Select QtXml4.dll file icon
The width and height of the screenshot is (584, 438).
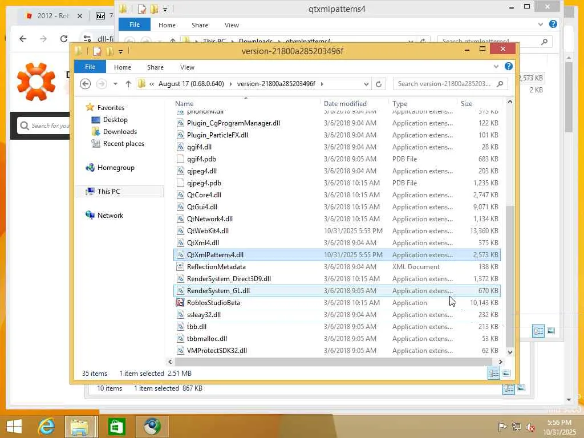click(180, 243)
